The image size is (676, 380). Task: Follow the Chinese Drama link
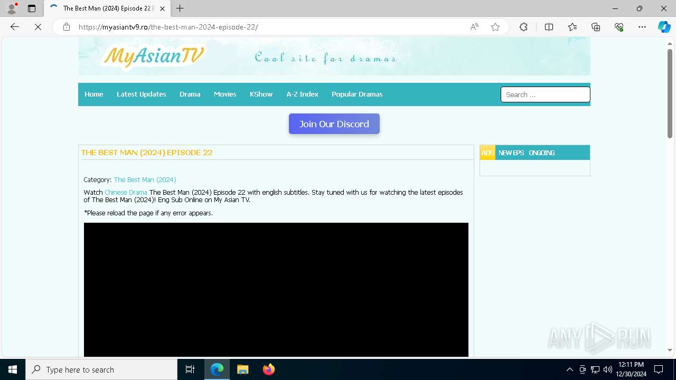[x=126, y=193]
